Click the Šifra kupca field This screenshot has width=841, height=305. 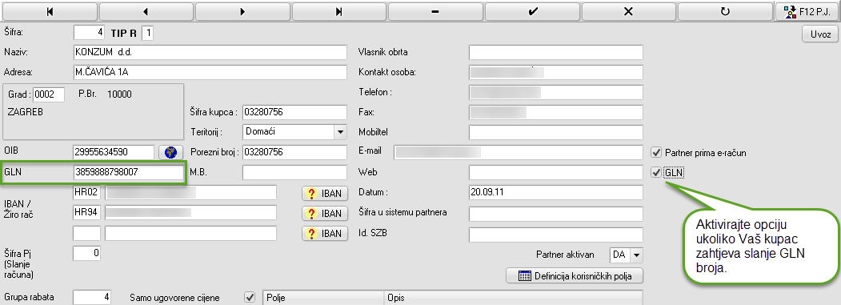294,113
